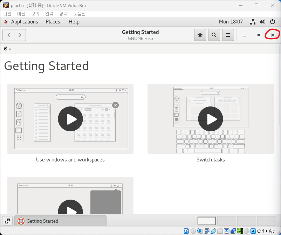Open Switch tasks link

[211, 160]
